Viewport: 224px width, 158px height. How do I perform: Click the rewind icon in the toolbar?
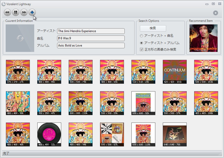(x=7, y=12)
